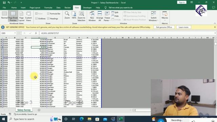Image resolution: width=217 pixels, height=122 pixels.
Task: Open the Review tab
Action: click(67, 7)
